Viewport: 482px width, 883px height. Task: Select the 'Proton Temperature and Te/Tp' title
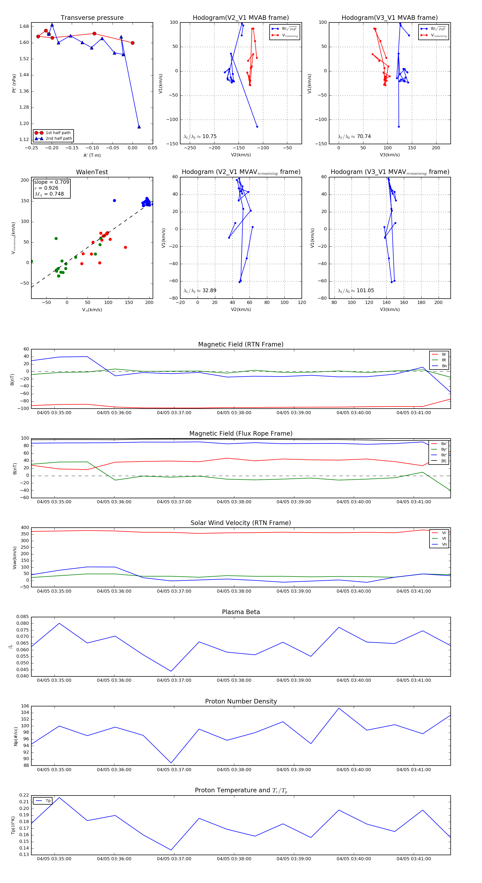241,790
